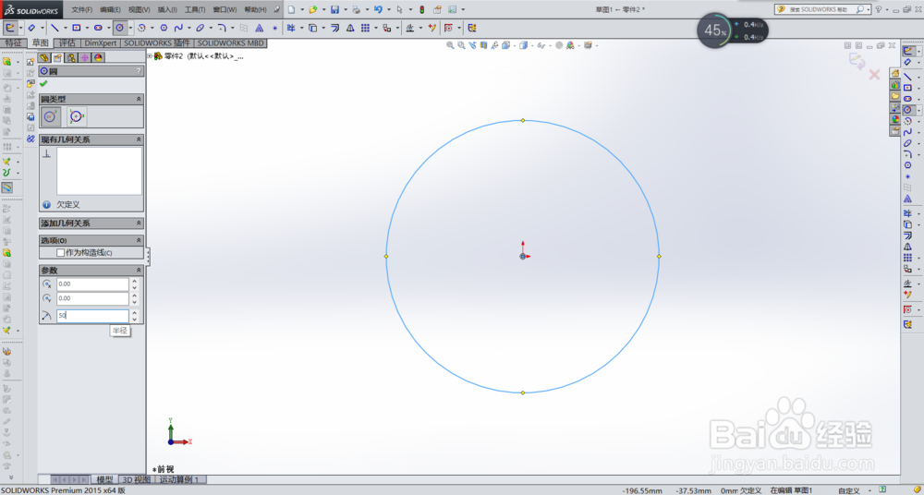
Task: Switch to the SOLIDWORKS 插件 tab
Action: pyautogui.click(x=157, y=43)
